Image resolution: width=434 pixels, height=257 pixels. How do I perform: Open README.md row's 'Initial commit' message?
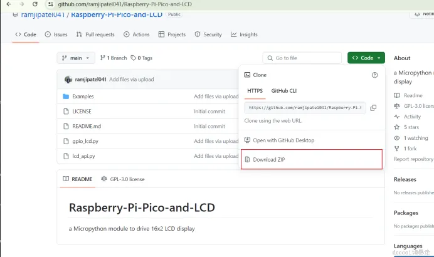point(209,126)
